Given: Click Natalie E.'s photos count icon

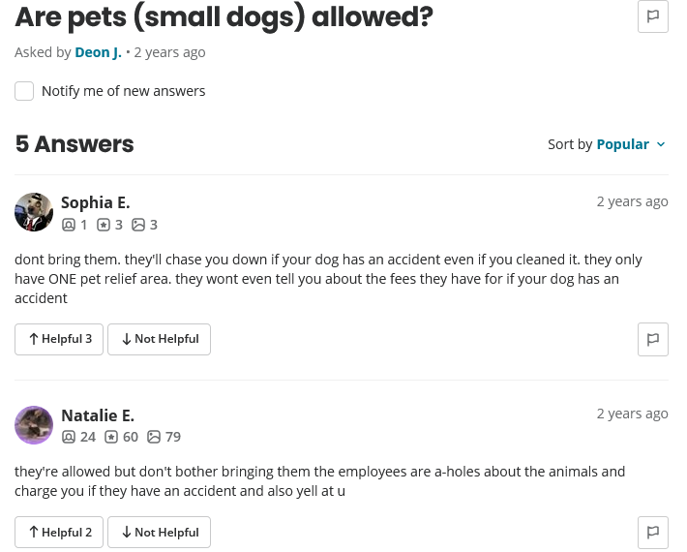Looking at the screenshot, I should (x=153, y=437).
